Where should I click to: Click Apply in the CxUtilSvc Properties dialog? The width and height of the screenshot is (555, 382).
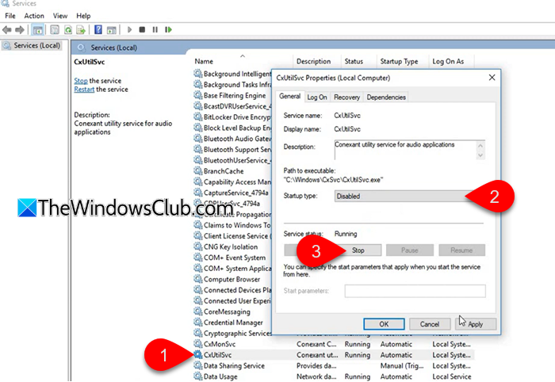tap(476, 324)
